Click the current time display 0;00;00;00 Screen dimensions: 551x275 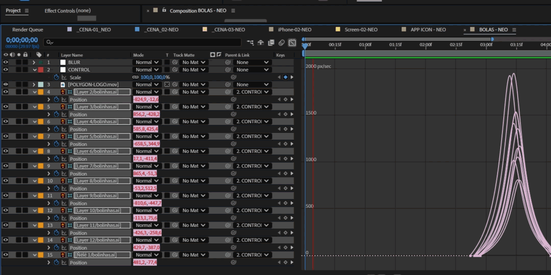click(x=22, y=40)
